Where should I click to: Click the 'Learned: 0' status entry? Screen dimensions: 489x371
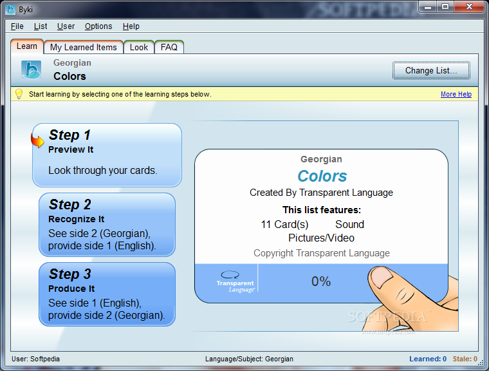coord(428,359)
